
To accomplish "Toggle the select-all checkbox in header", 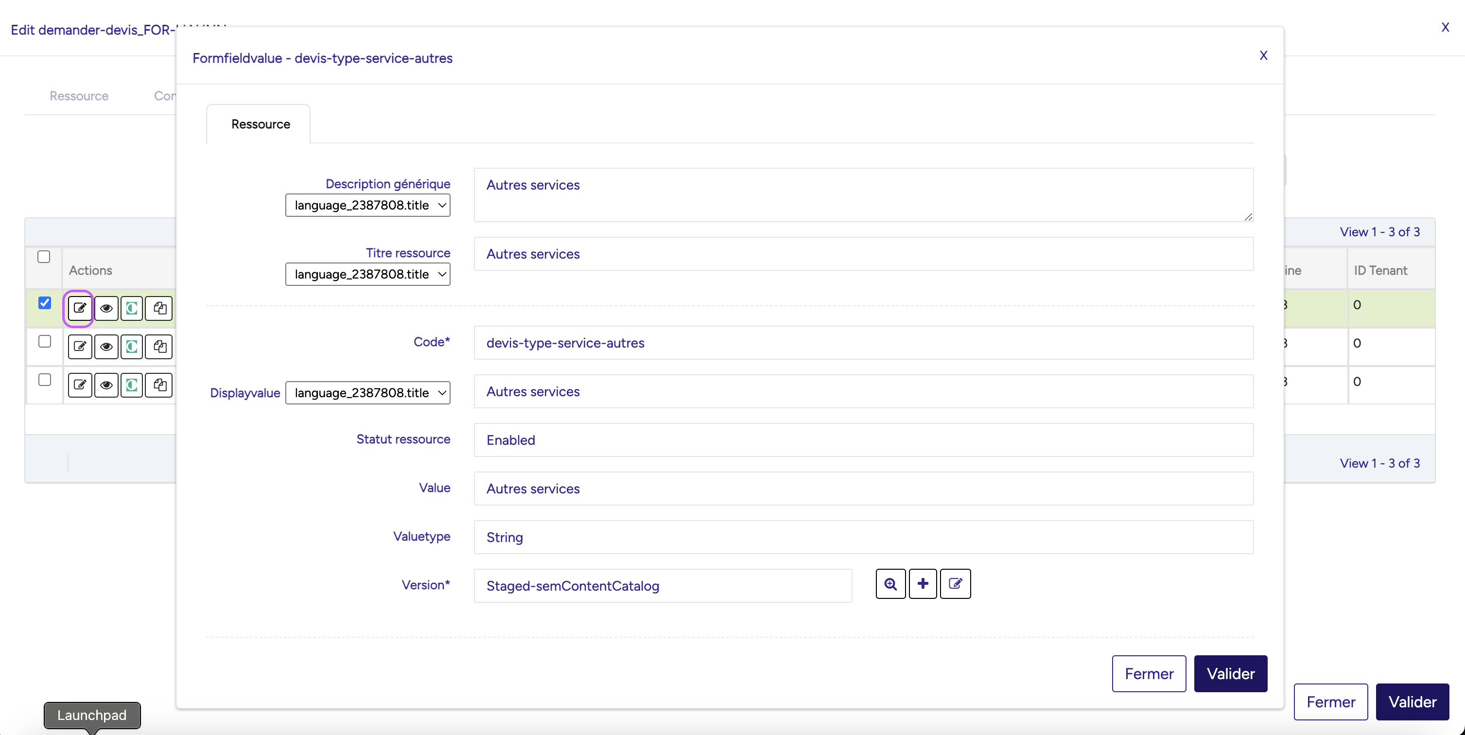I will coord(44,257).
